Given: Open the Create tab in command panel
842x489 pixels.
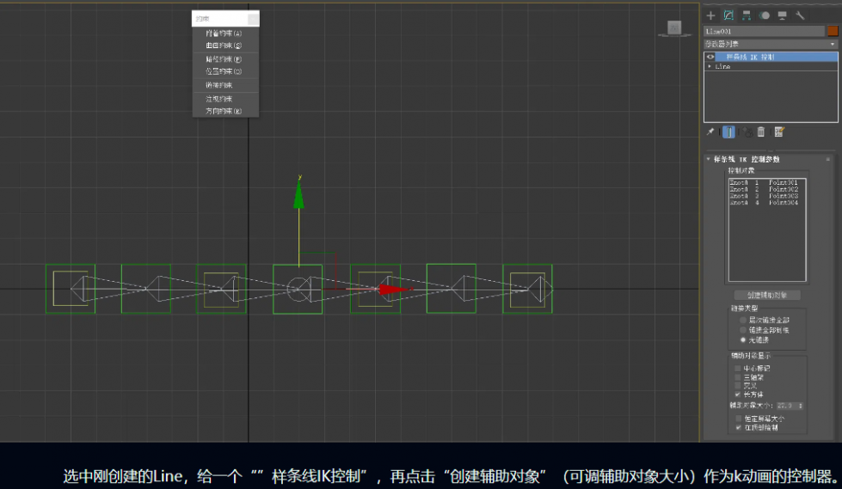Looking at the screenshot, I should click(710, 15).
